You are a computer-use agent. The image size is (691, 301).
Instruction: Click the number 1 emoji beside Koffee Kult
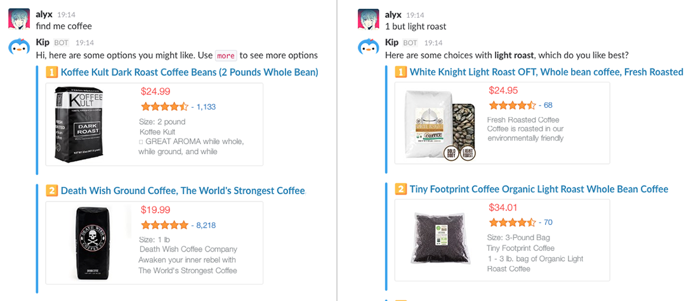(52, 72)
